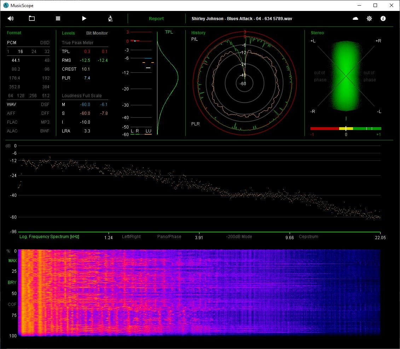Open a file with the folder icon
Viewport: 400px width, 349px height.
32,18
